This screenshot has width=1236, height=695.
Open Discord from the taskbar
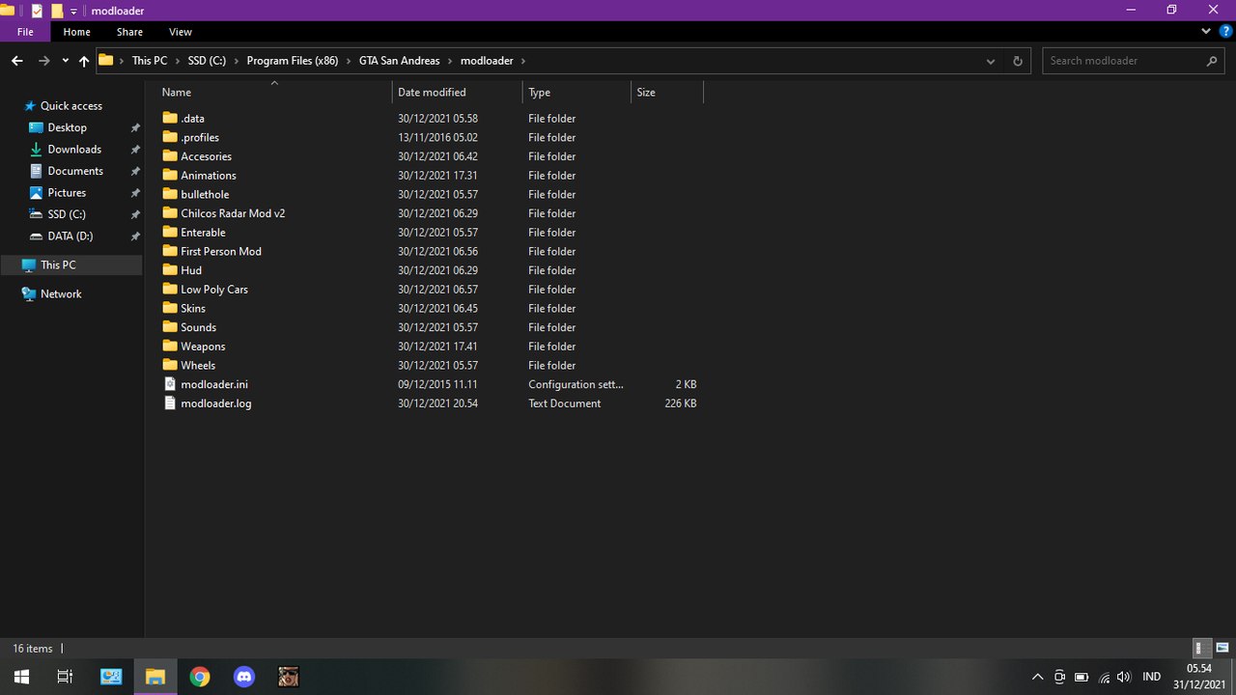(244, 677)
